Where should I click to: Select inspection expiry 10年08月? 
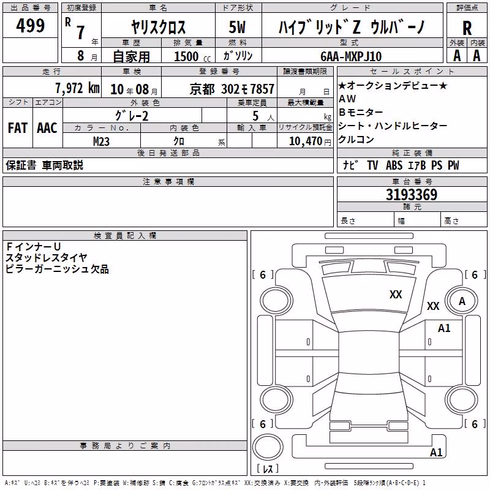click(134, 89)
